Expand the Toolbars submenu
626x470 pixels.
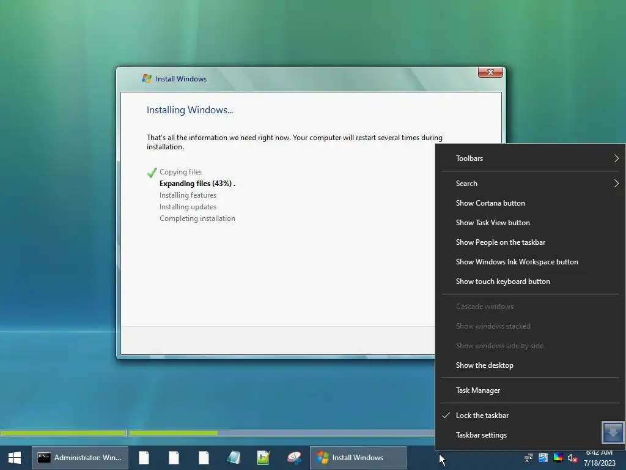[x=530, y=159]
